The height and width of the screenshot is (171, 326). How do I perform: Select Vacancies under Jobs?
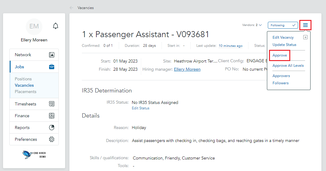(24, 85)
